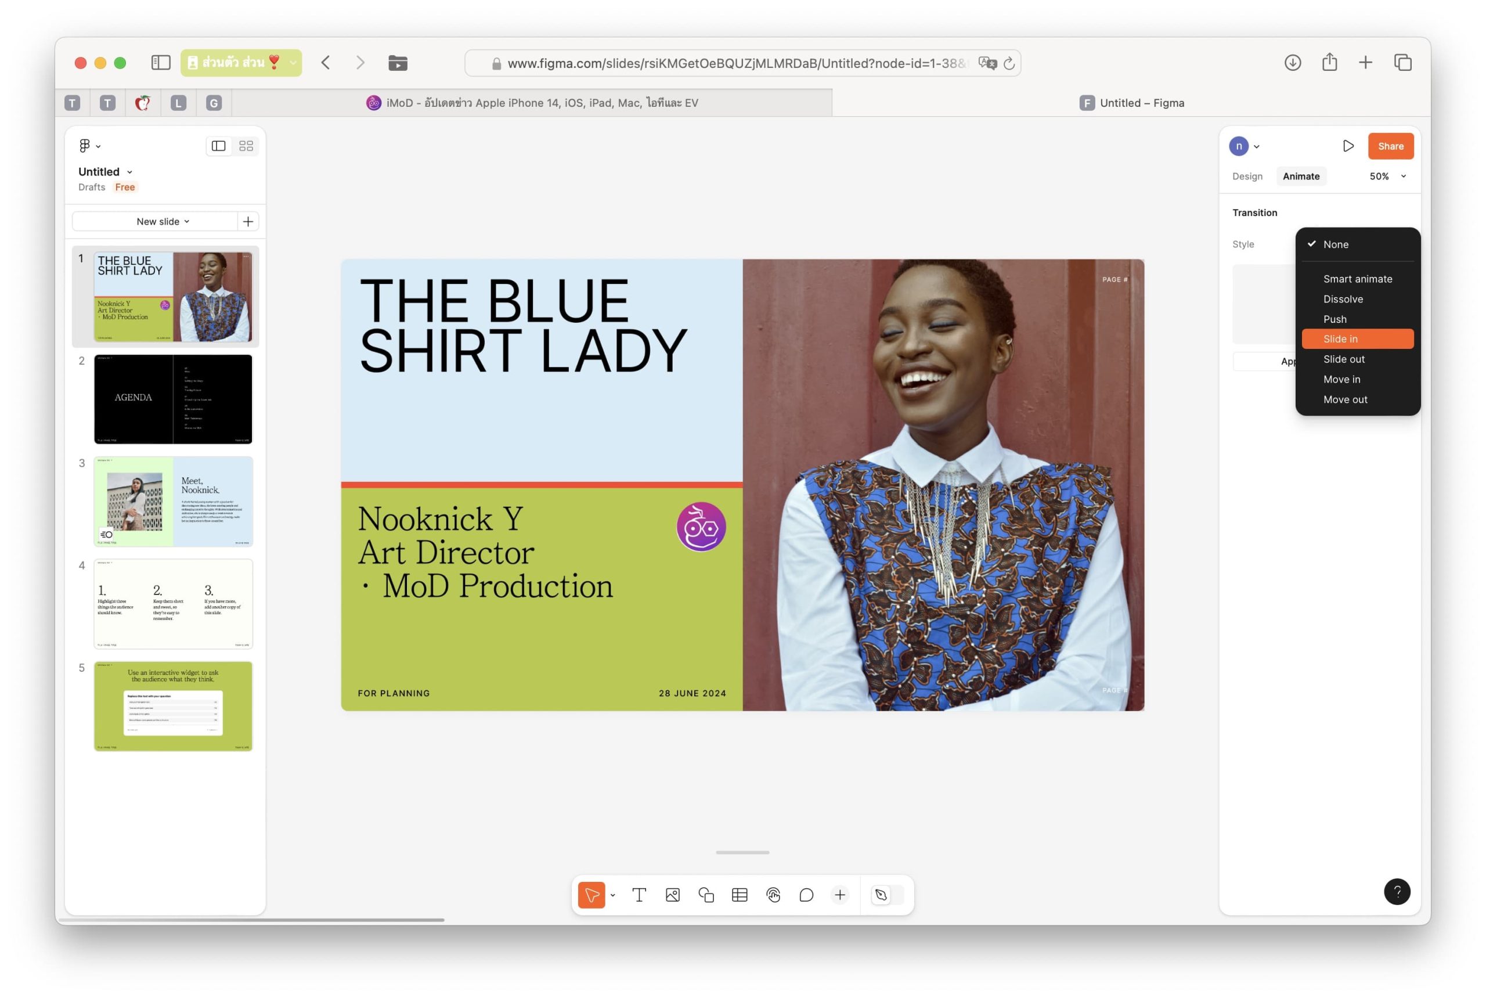
Task: Choose Dissolve transition style
Action: [x=1343, y=299]
